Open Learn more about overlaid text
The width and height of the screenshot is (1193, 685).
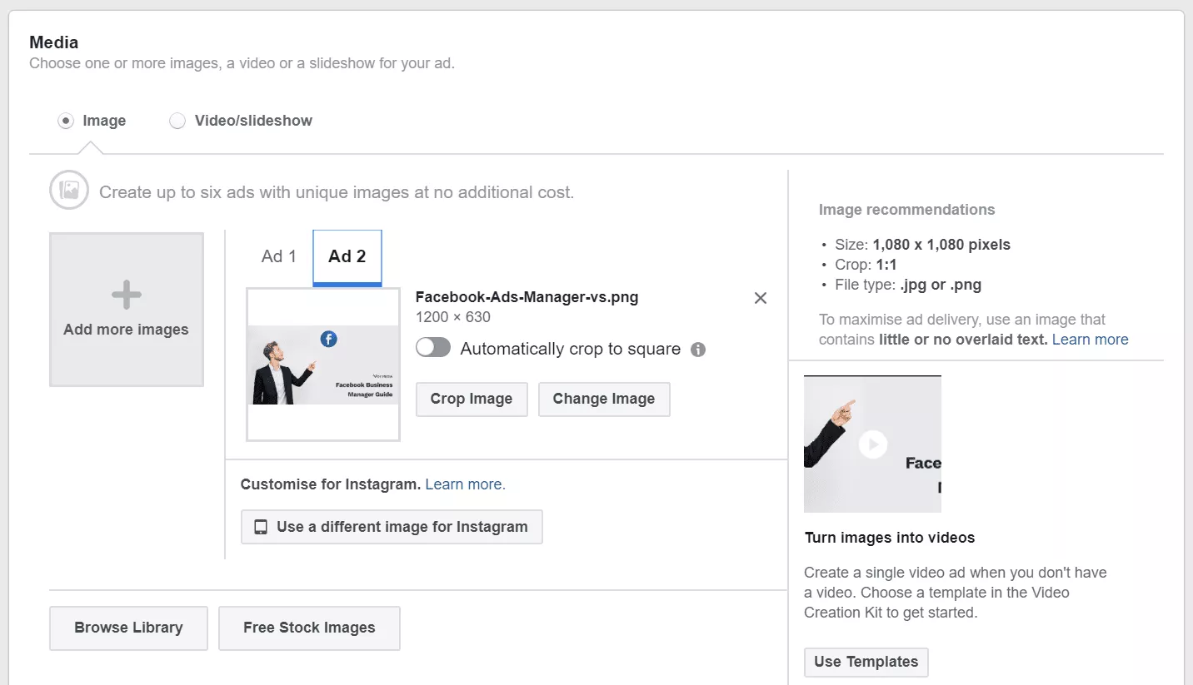(1090, 340)
